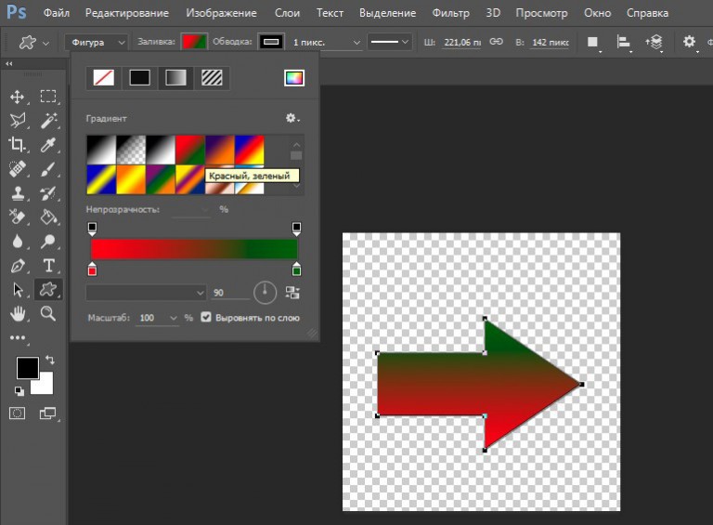Image resolution: width=713 pixels, height=525 pixels.
Task: Select the Path Selection tool
Action: pyautogui.click(x=18, y=289)
